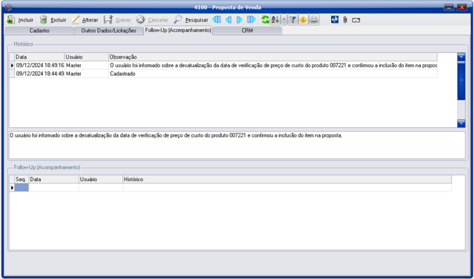
Task: Open attachments with the paperclip icon
Action: pos(345,20)
